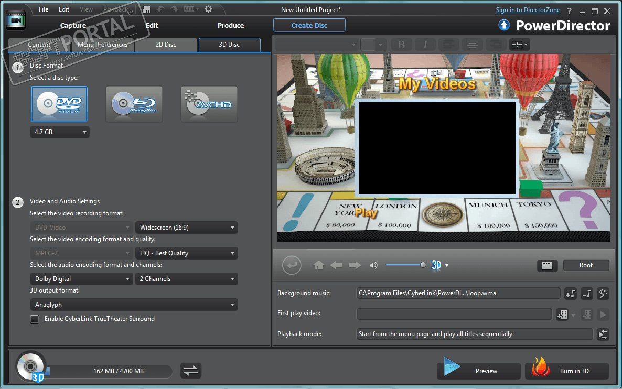
Task: Click the Preview button
Action: 479,371
